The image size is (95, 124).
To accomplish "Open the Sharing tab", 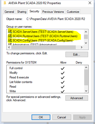I will [x=22, y=12].
